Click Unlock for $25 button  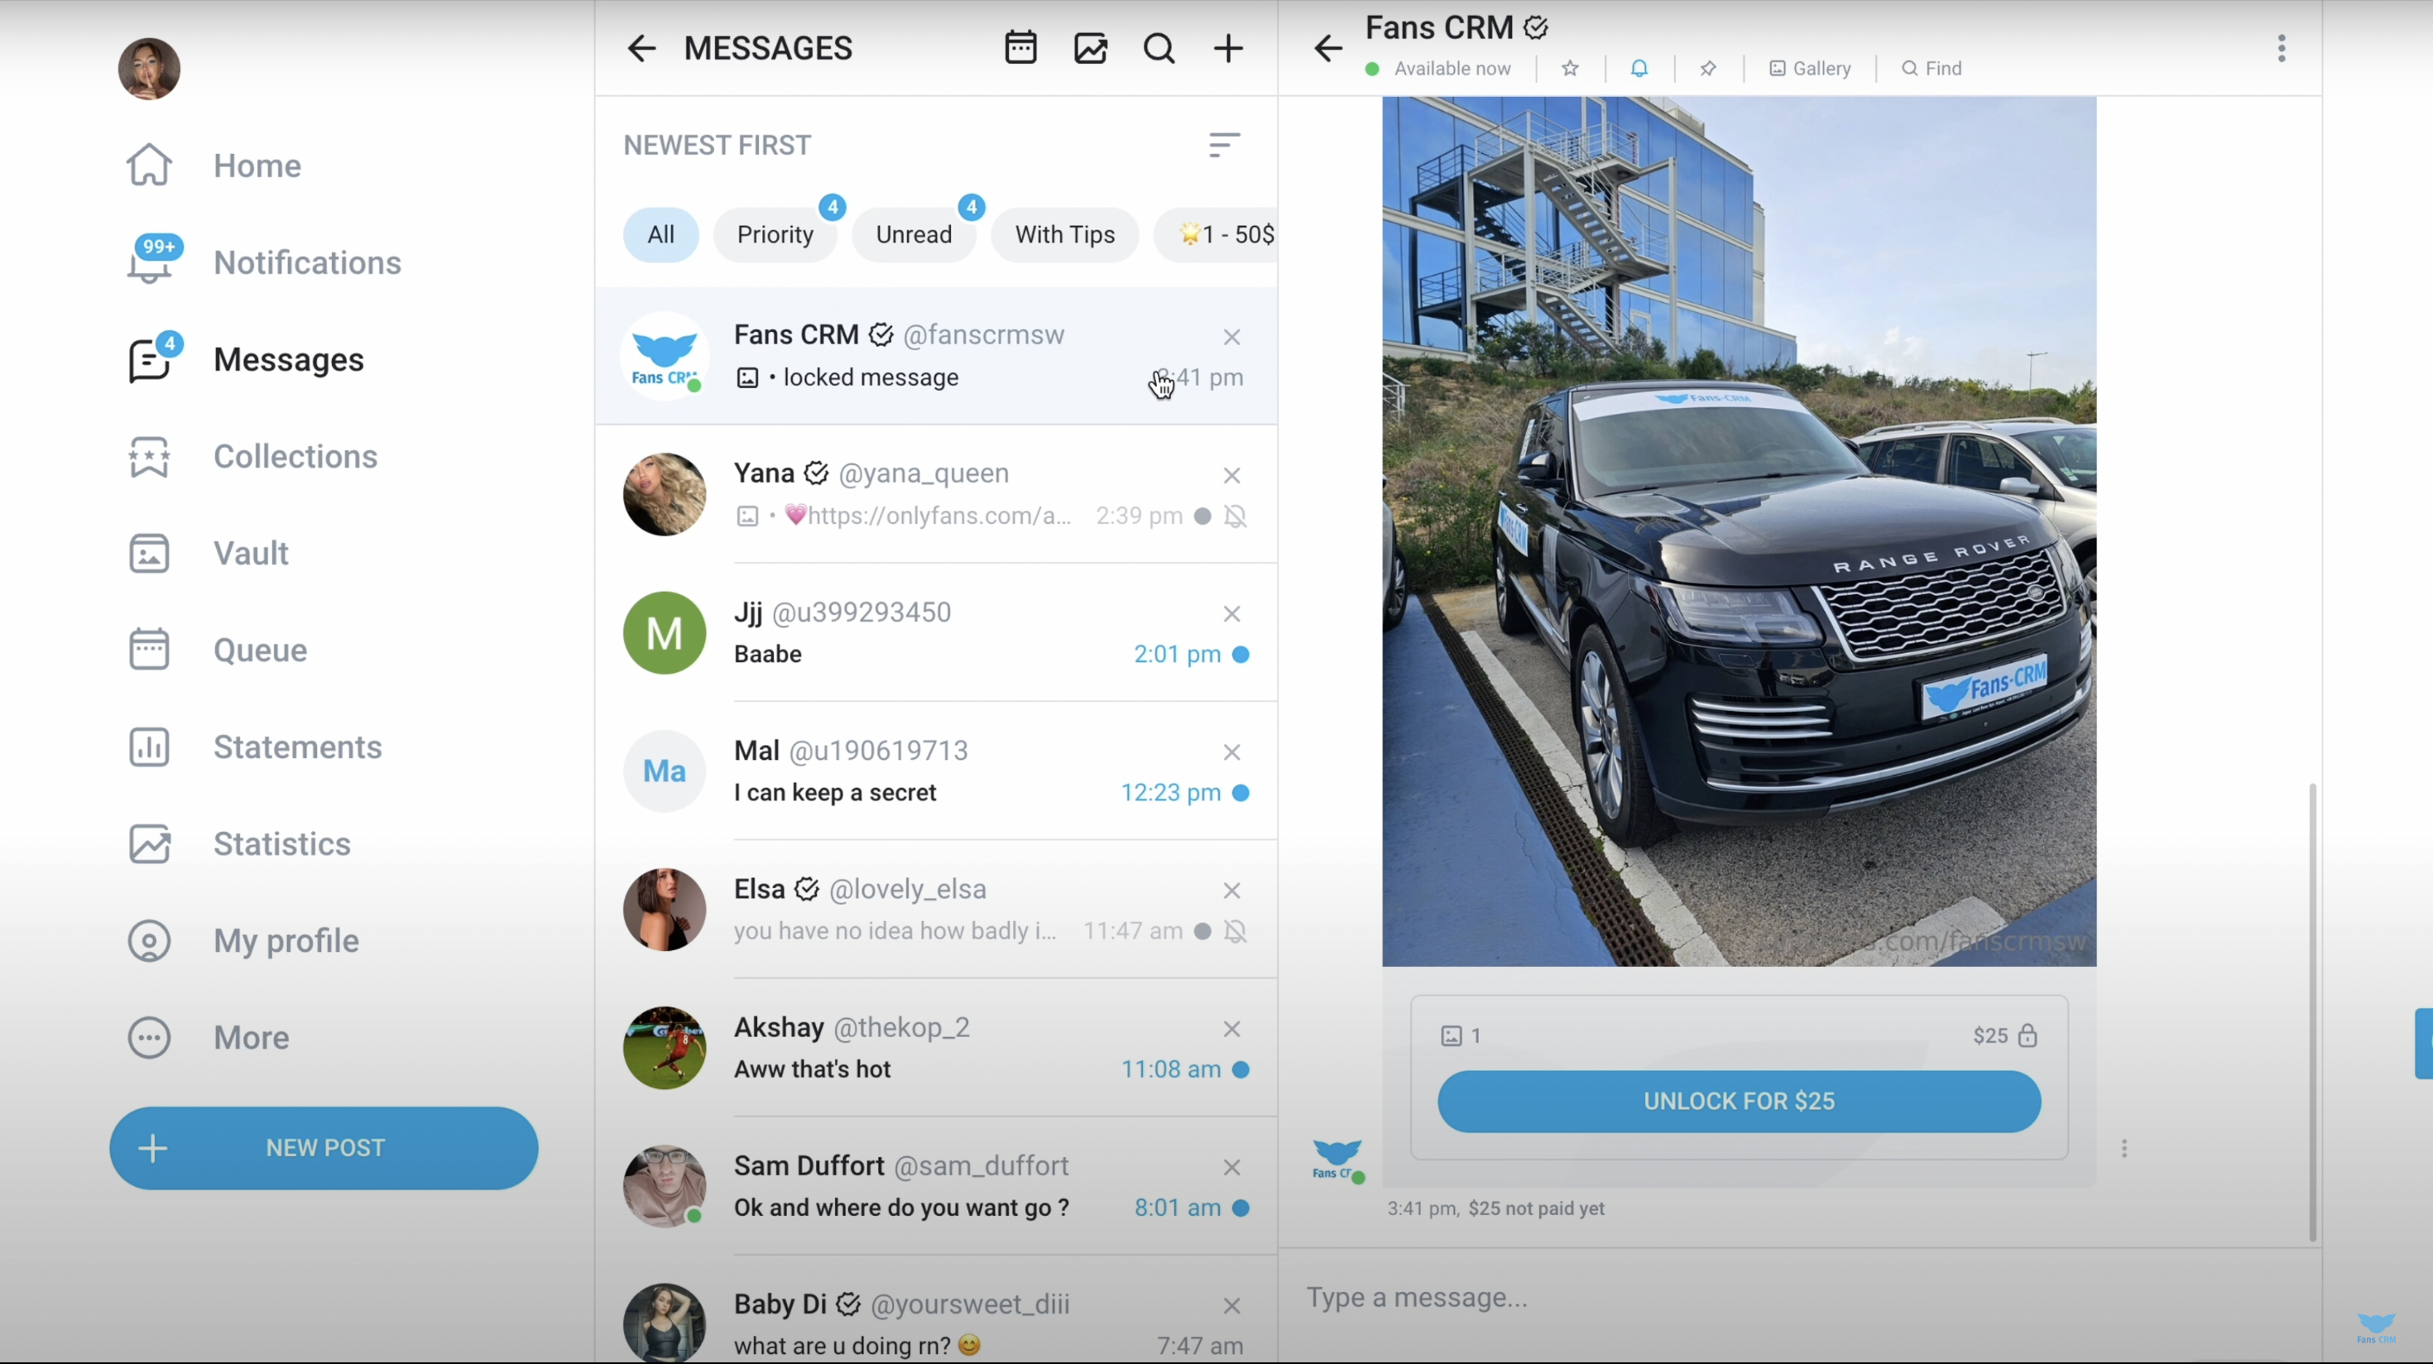pyautogui.click(x=1738, y=1102)
